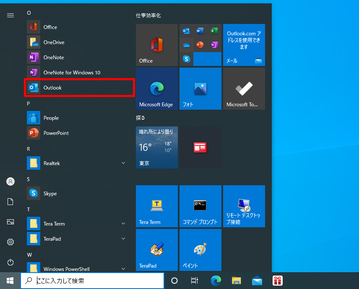
Task: Open the hamburger menu at top
Action: pos(10,15)
